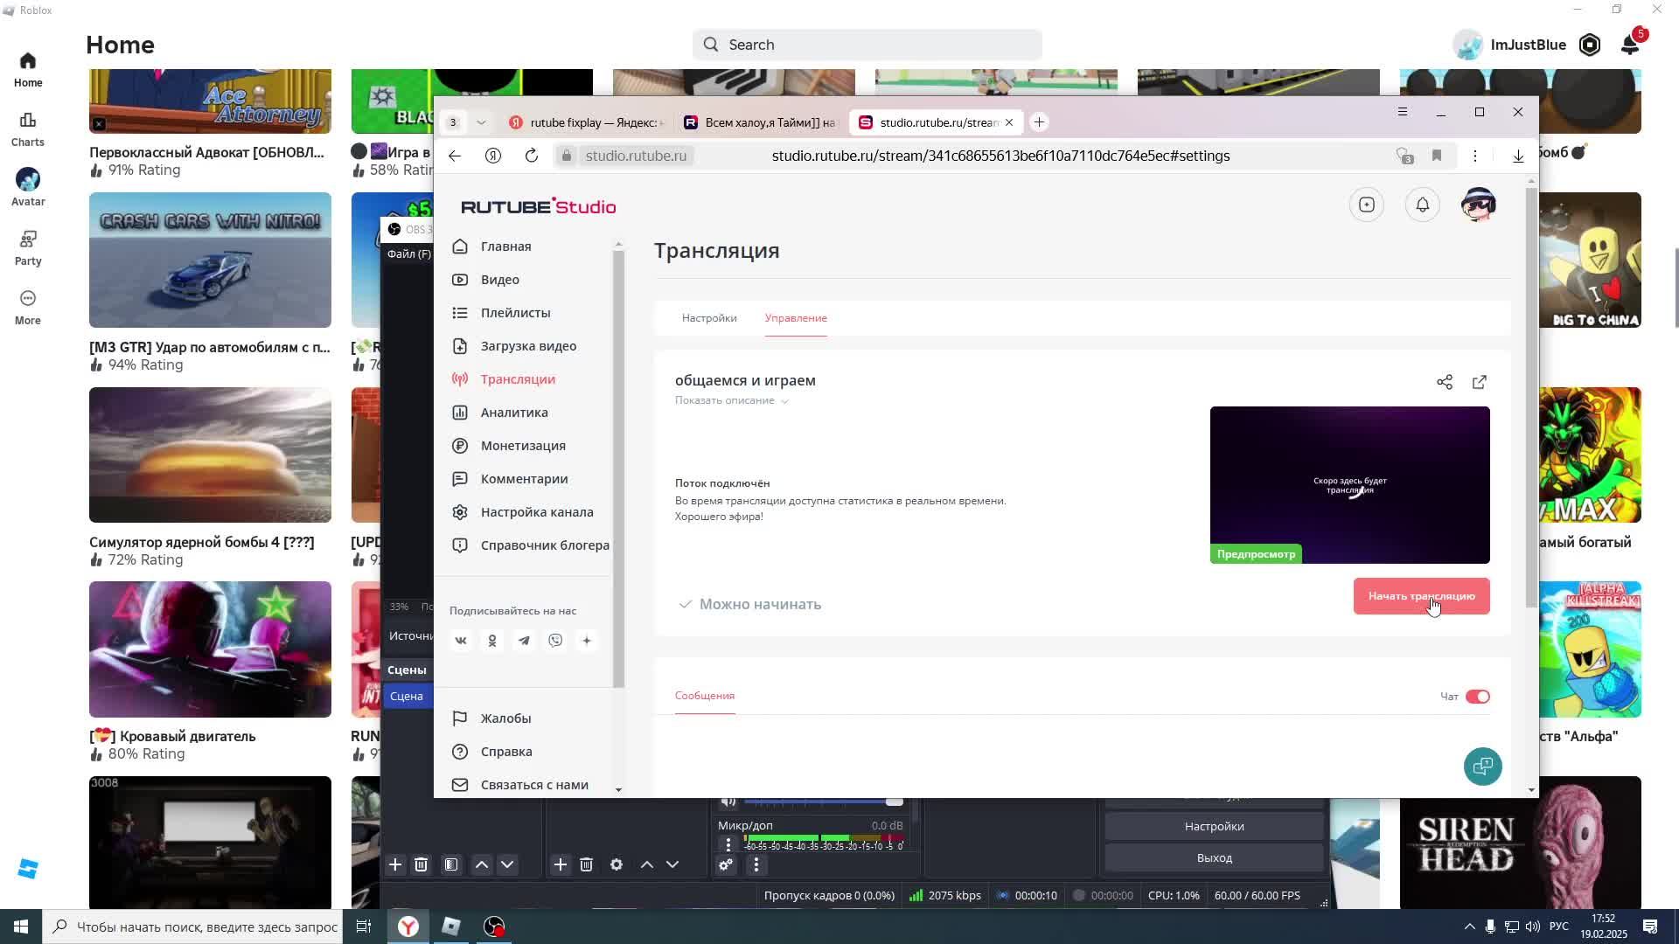Show hidden system tray icons
This screenshot has height=944, width=1679.
coord(1469,927)
